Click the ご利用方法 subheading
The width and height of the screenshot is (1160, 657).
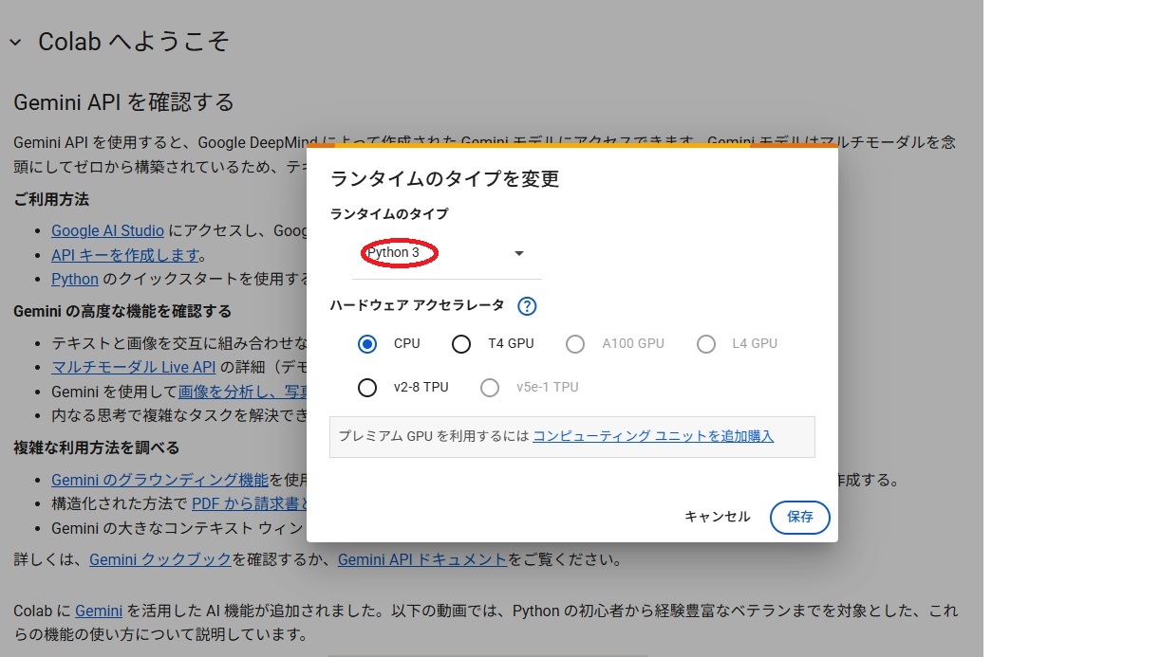coord(51,200)
